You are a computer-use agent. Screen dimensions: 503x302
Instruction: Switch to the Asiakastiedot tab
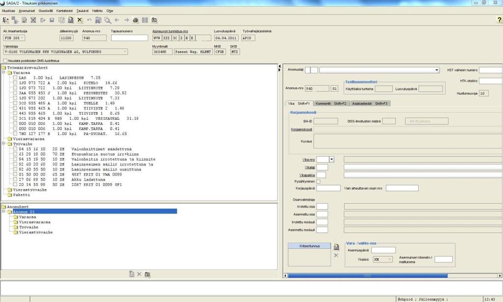pyautogui.click(x=369, y=104)
